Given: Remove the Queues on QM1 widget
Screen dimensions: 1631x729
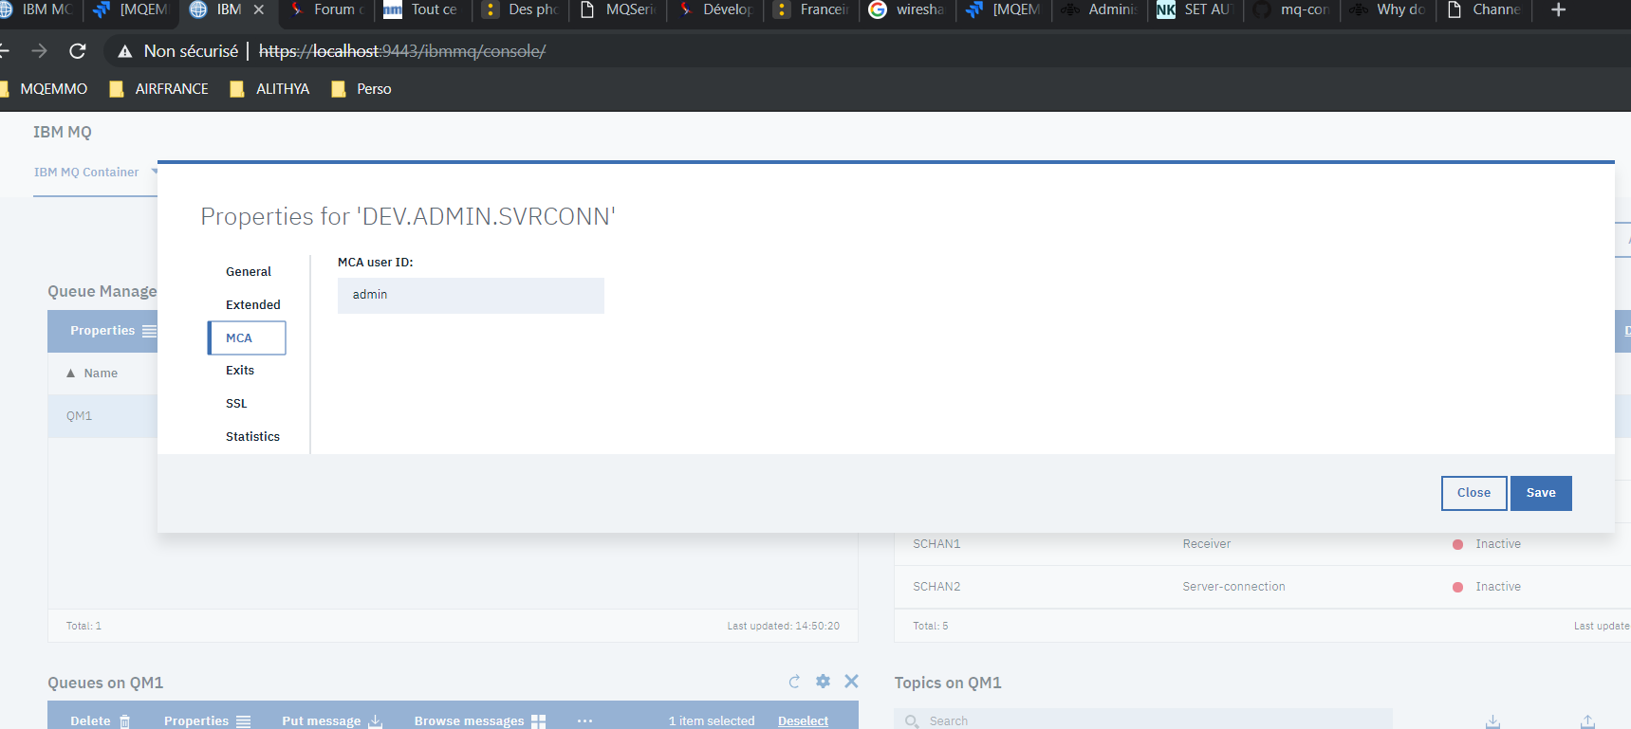Looking at the screenshot, I should [x=851, y=682].
